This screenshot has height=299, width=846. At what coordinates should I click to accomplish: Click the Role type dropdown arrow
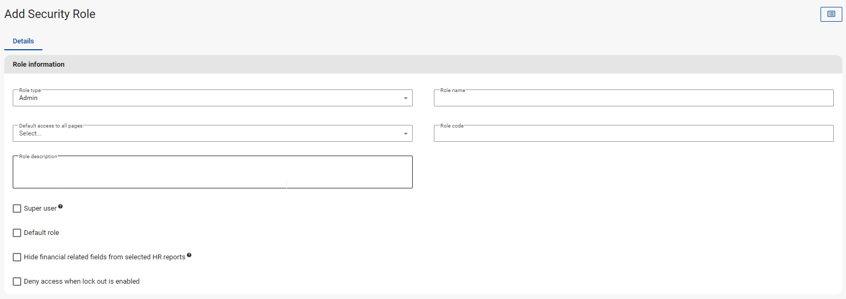click(x=405, y=98)
